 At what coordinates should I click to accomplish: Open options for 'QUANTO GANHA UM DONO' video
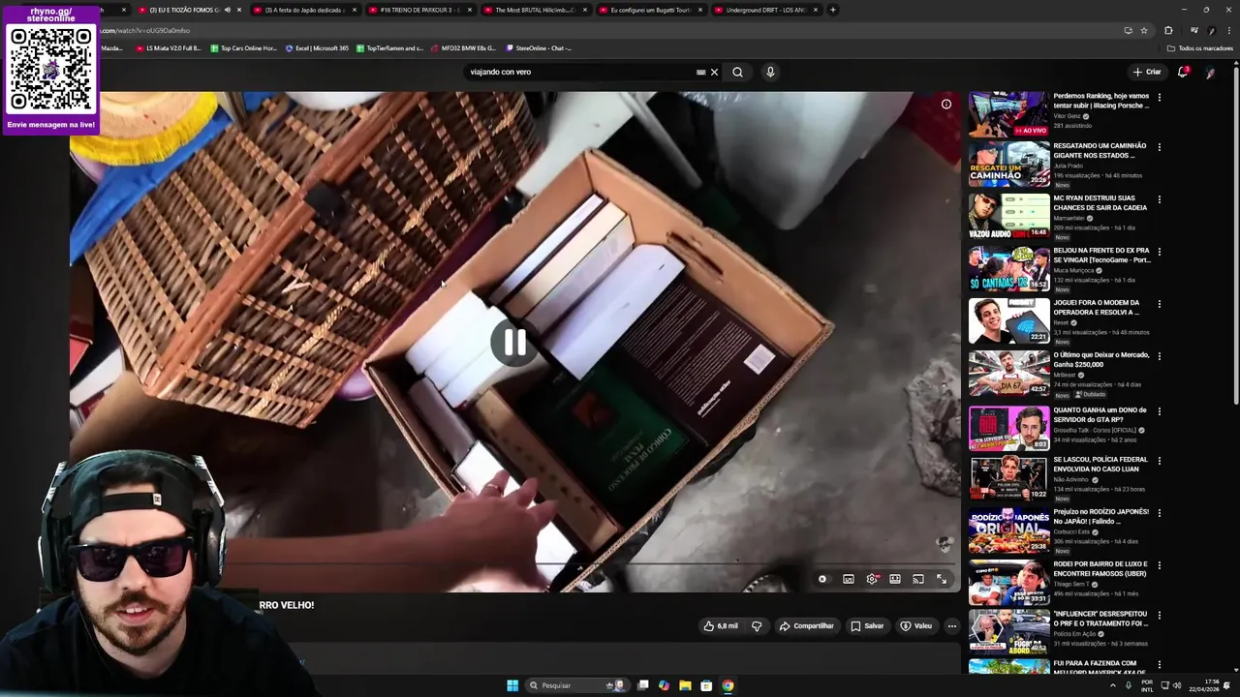1159,410
